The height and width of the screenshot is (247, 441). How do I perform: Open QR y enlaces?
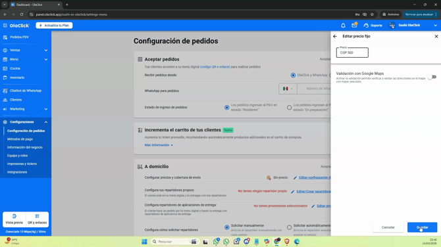coord(37,219)
